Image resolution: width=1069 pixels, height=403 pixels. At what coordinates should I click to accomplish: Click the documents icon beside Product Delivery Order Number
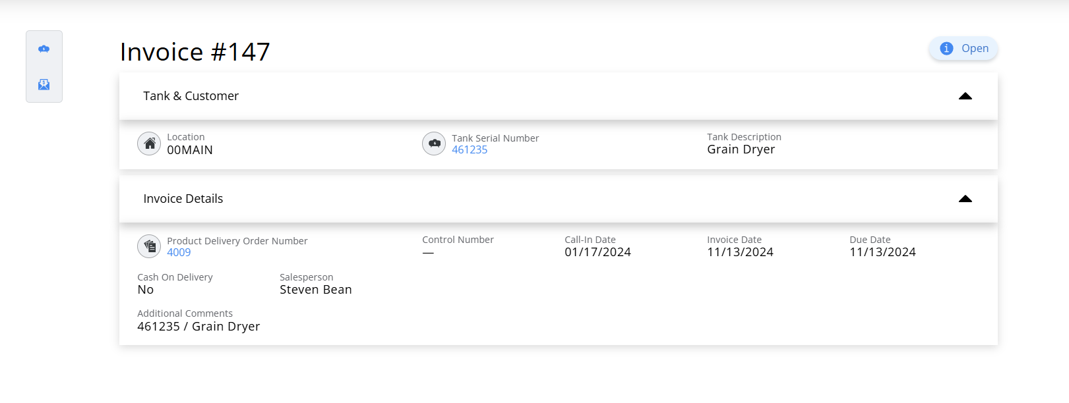coord(149,246)
